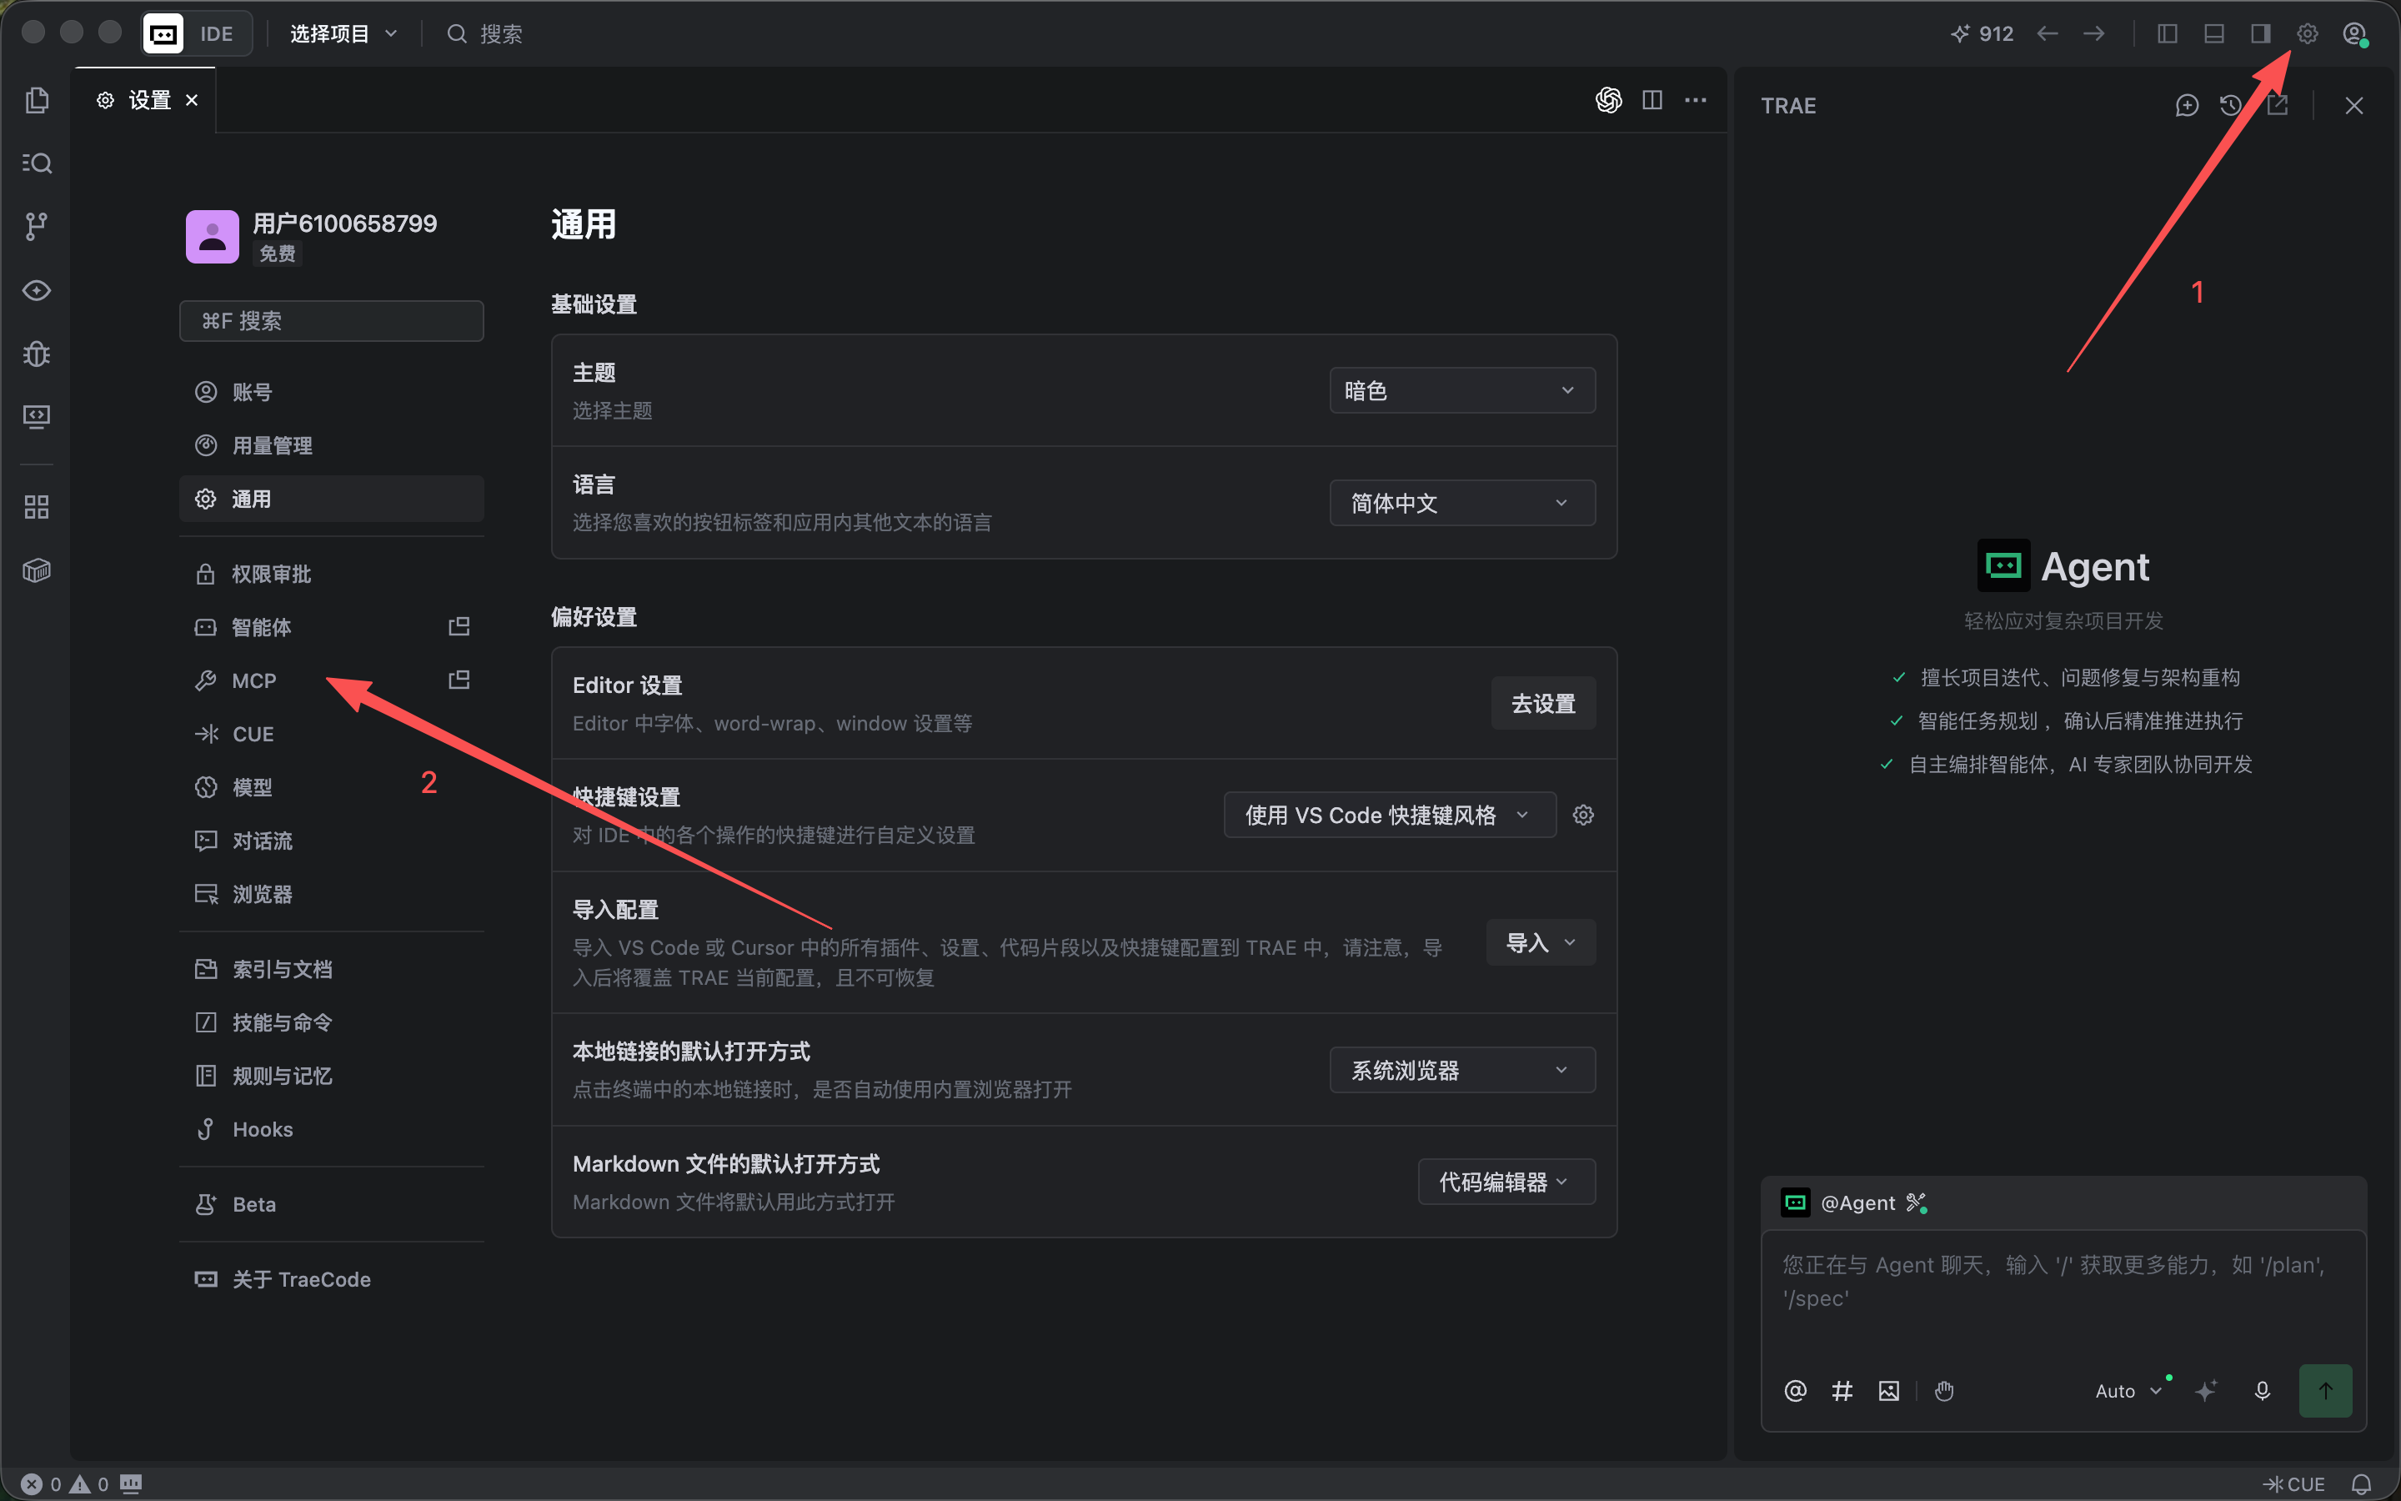Open the extensions grid icon
The image size is (2401, 1501).
(37, 507)
